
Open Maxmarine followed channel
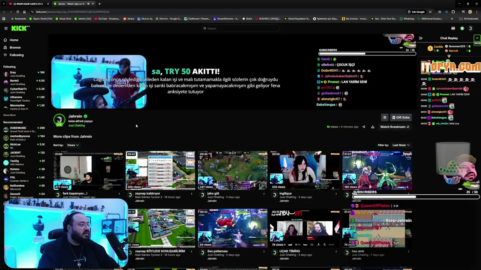24,106
